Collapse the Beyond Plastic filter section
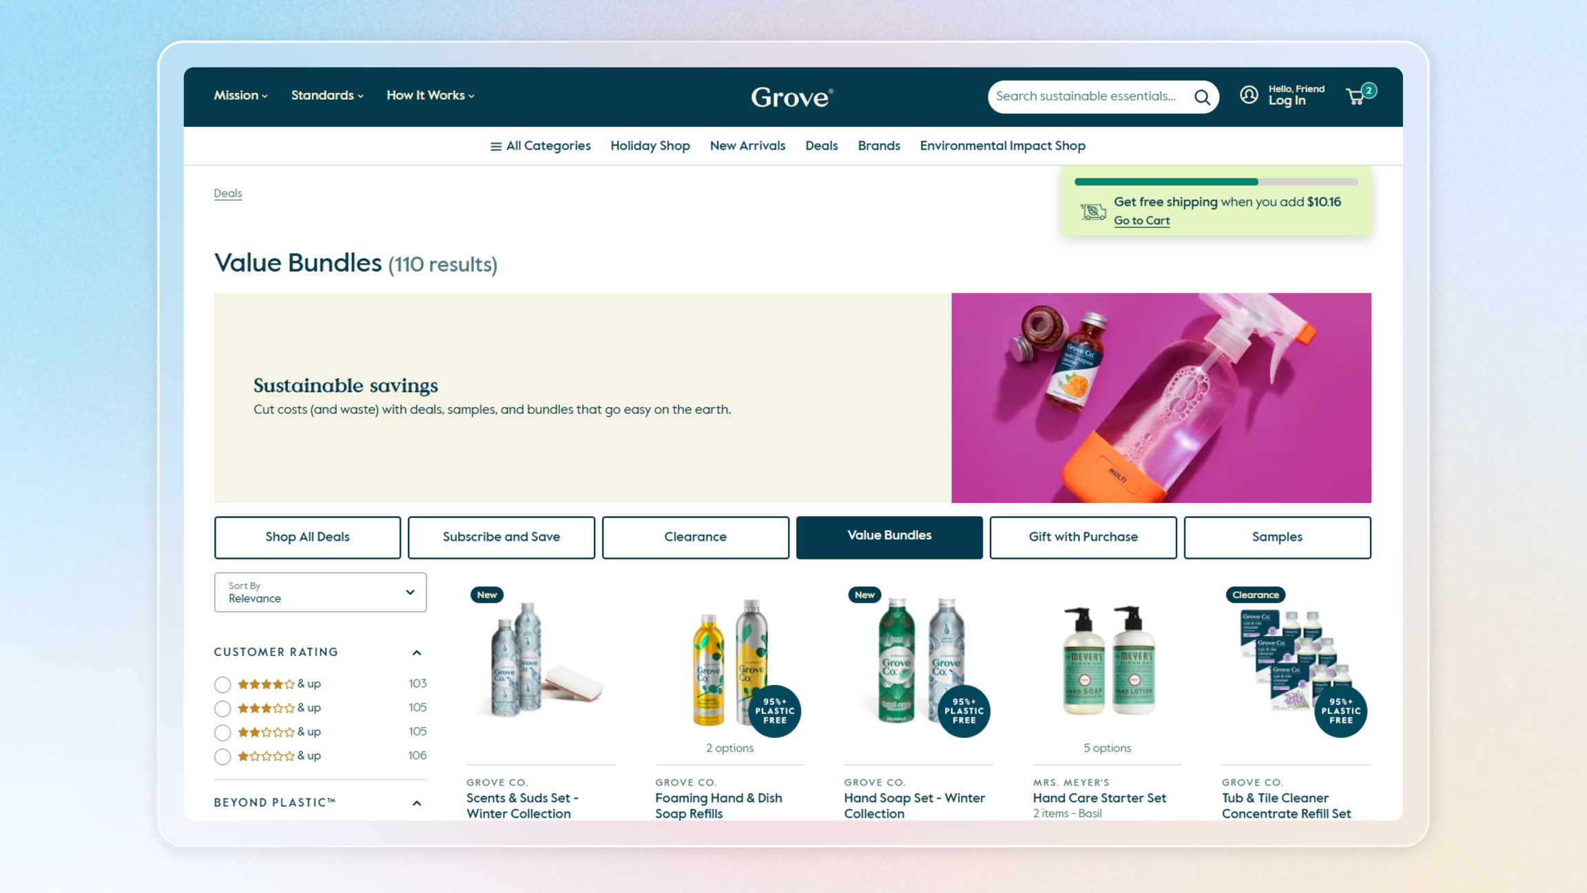Screen dimensions: 1587x893 coord(417,803)
